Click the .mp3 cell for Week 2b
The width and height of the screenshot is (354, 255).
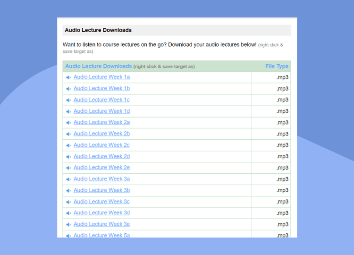[x=271, y=134]
